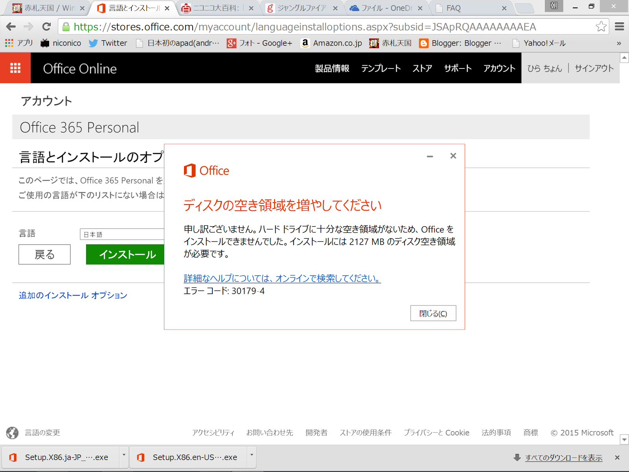Open the サポート menu
Viewport: 629px width, 472px height.
458,68
